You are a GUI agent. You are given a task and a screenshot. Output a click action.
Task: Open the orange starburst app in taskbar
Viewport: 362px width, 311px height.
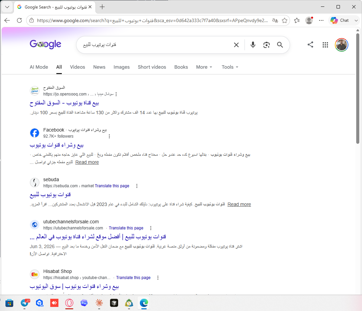click(99, 303)
